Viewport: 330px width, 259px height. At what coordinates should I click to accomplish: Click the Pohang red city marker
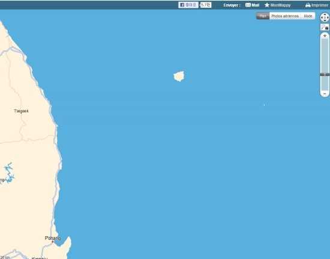coord(53,242)
